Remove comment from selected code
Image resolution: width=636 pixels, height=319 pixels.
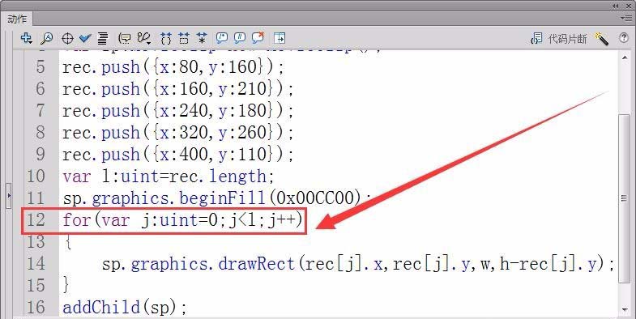pos(258,38)
